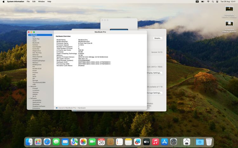Screen dimensions: 238x148
Task: Open the Mail app in Dock
Action: pyautogui.click(x=65, y=142)
